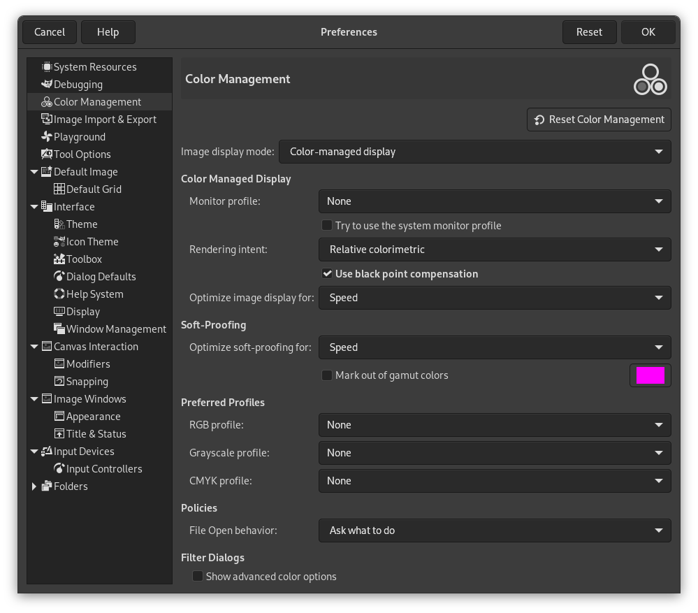Select the System Resources label
This screenshot has width=698, height=613.
coord(95,67)
